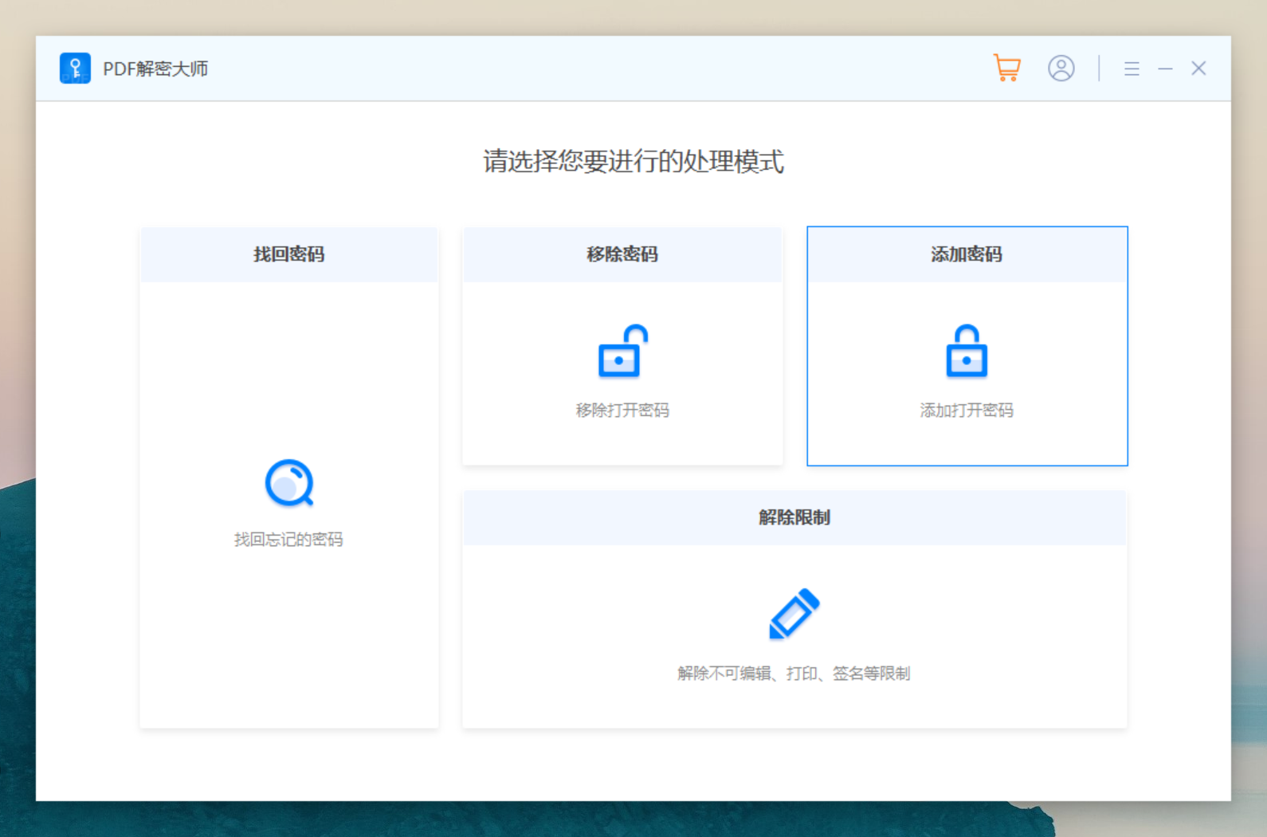This screenshot has width=1267, height=837.
Task: Minimize the PDF解密大师 window
Action: click(x=1165, y=69)
